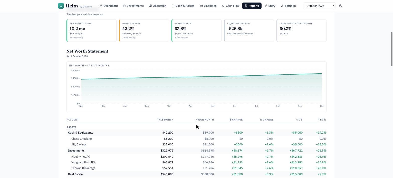
Task: Click the Debt-to-Asset ratio card
Action: pos(144,30)
